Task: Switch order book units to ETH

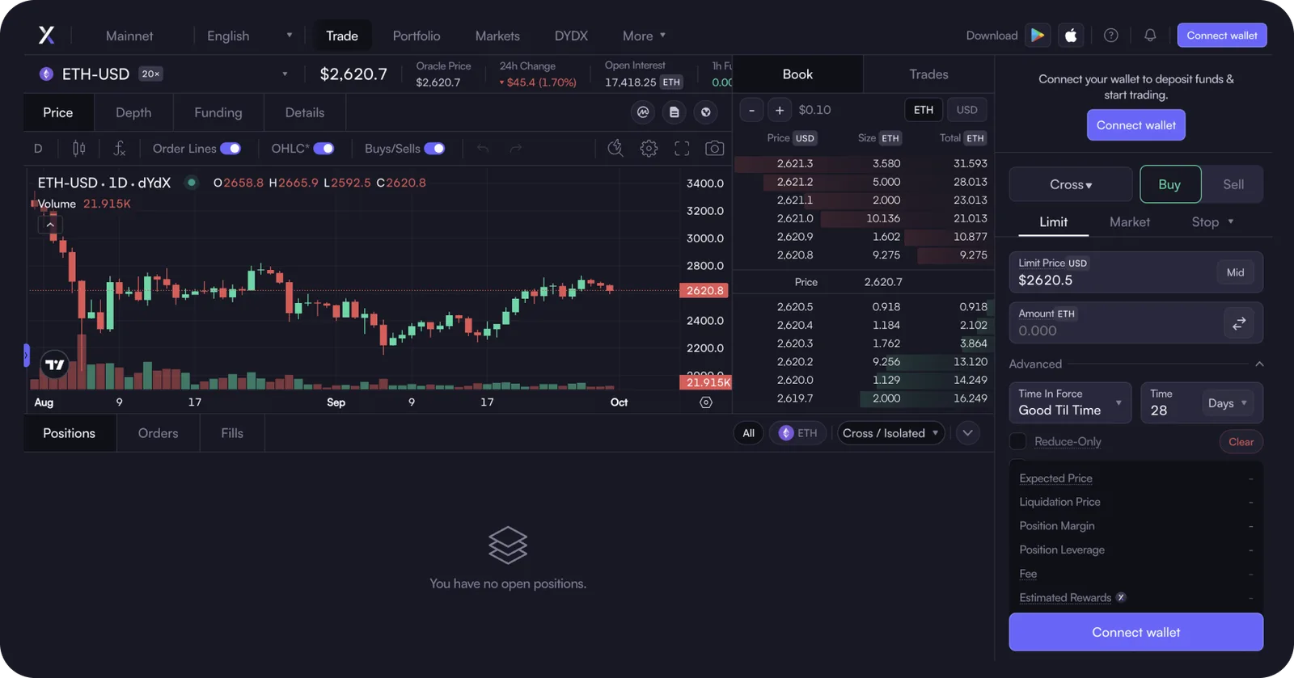Action: 924,110
